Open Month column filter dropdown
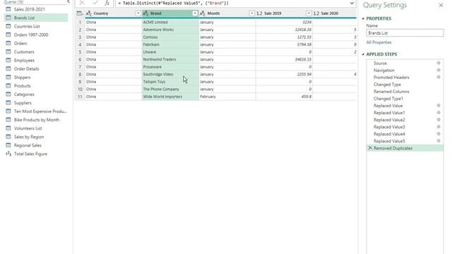Screen dimensions: 452x254 [251, 13]
